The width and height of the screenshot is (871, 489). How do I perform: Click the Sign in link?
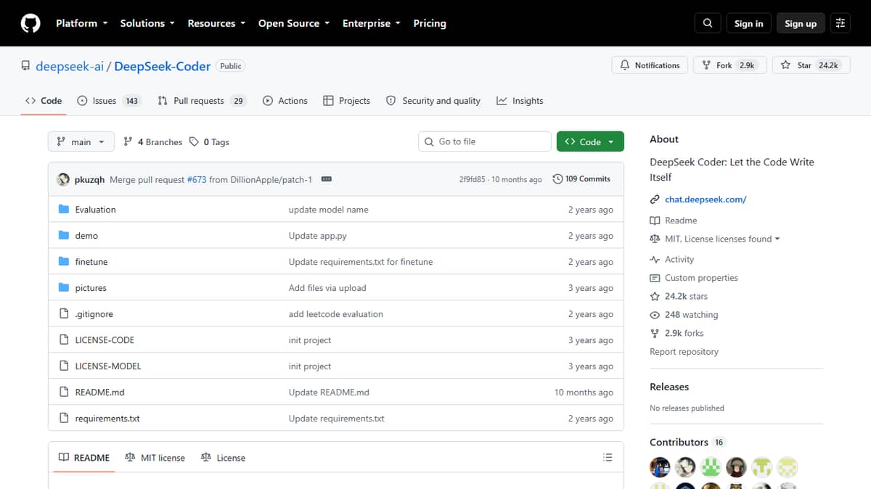(x=748, y=23)
